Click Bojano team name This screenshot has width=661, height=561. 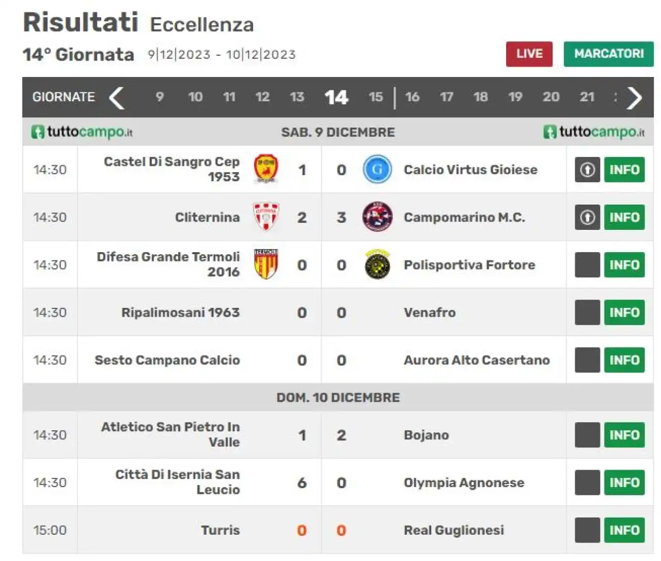click(426, 435)
